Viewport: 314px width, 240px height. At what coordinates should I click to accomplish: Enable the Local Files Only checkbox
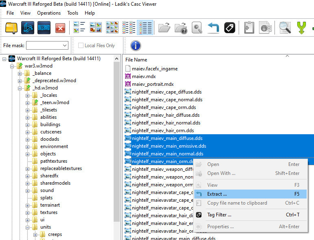click(x=81, y=46)
